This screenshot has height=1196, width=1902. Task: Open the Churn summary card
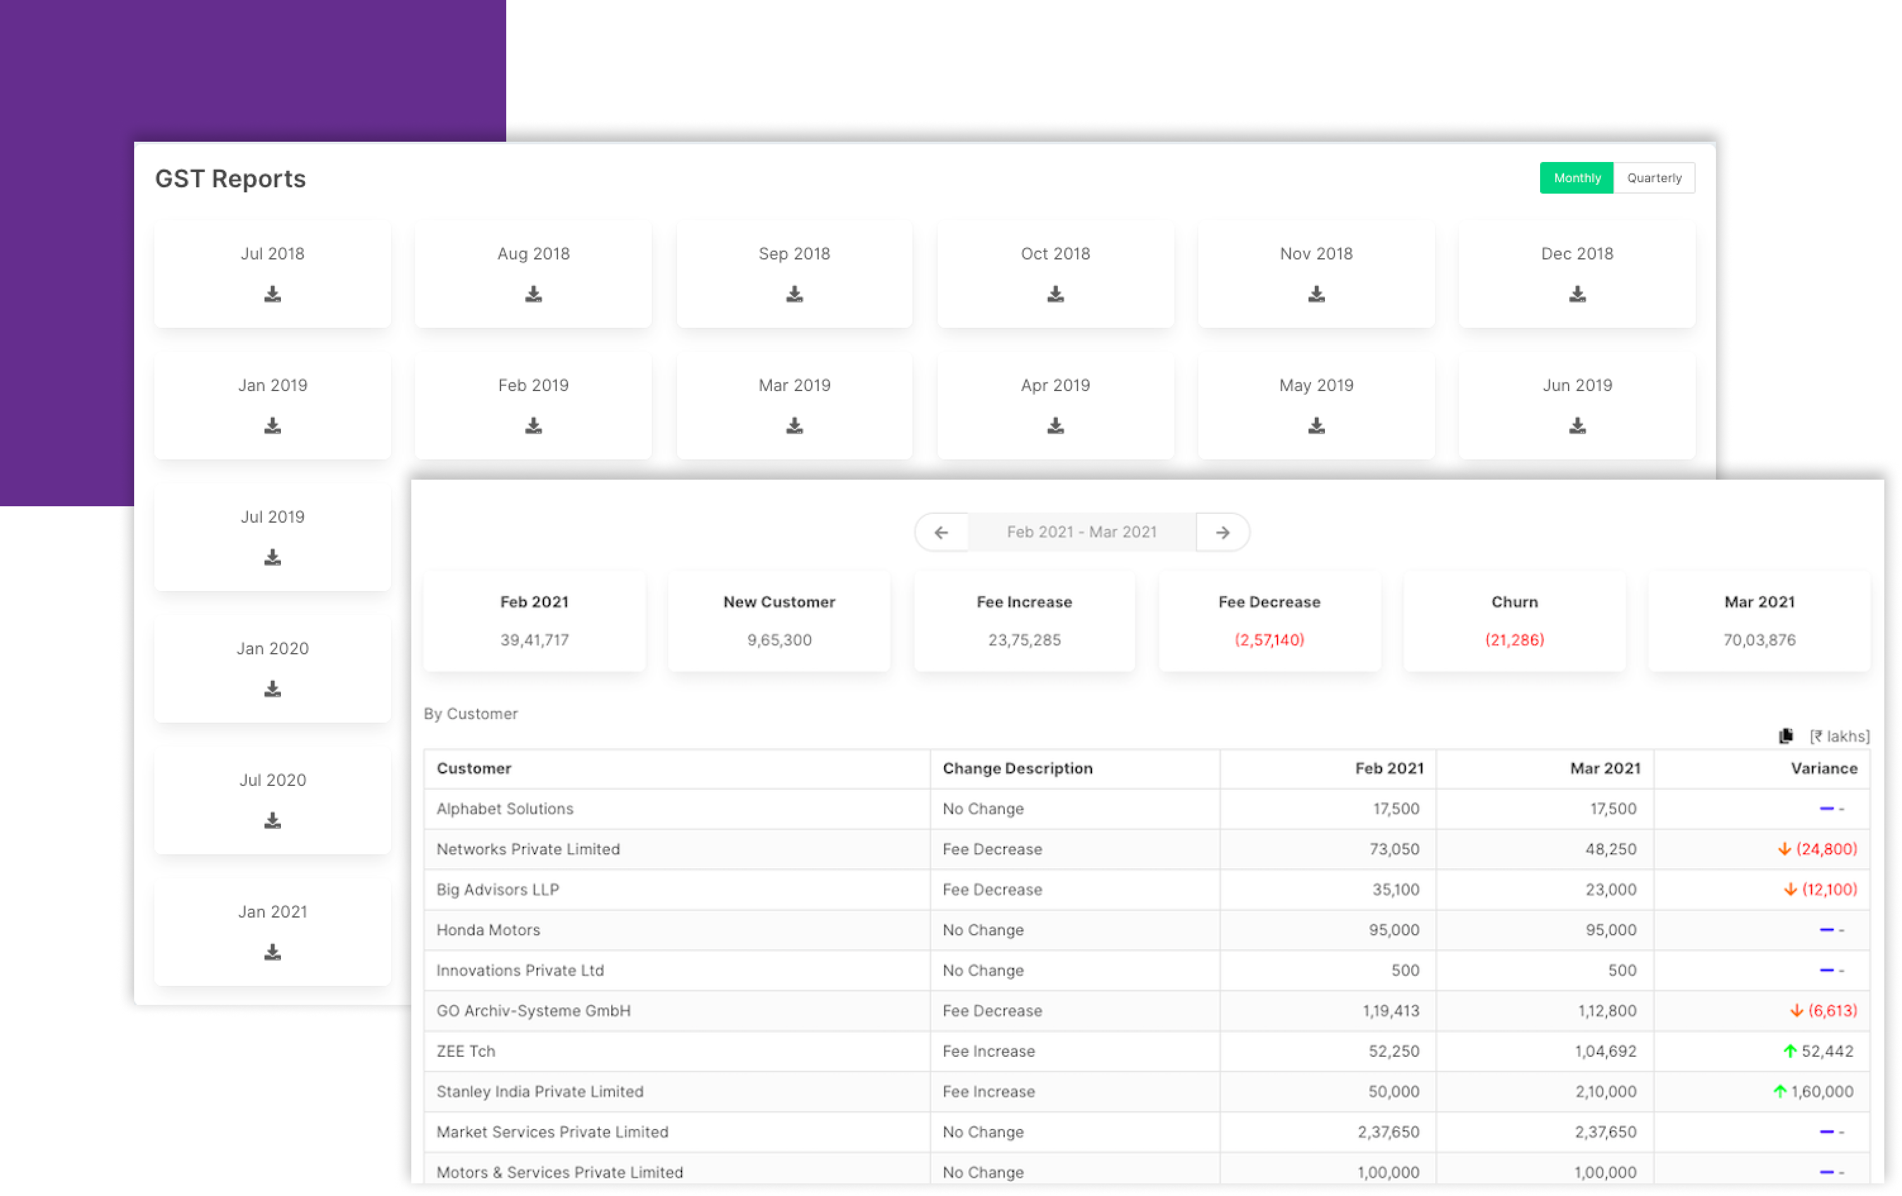click(1514, 621)
